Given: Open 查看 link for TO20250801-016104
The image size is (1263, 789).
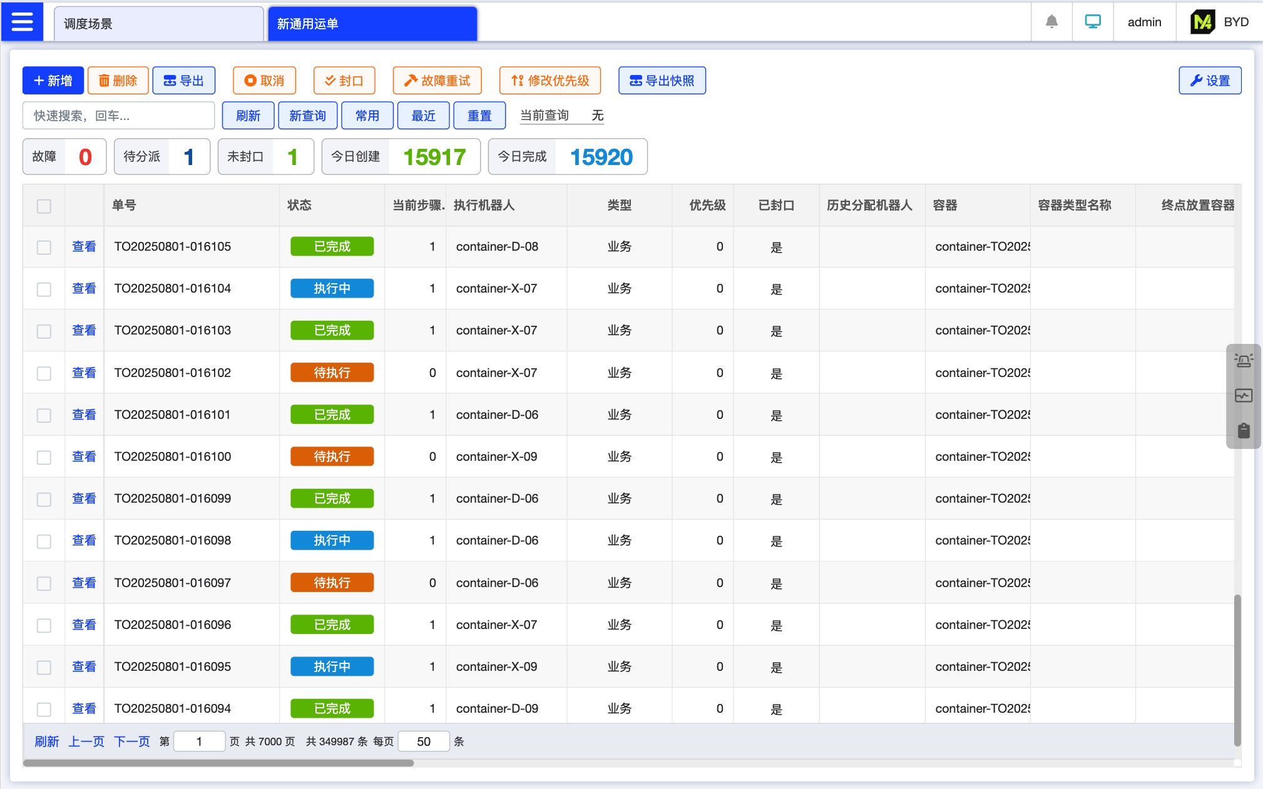Looking at the screenshot, I should click(84, 288).
